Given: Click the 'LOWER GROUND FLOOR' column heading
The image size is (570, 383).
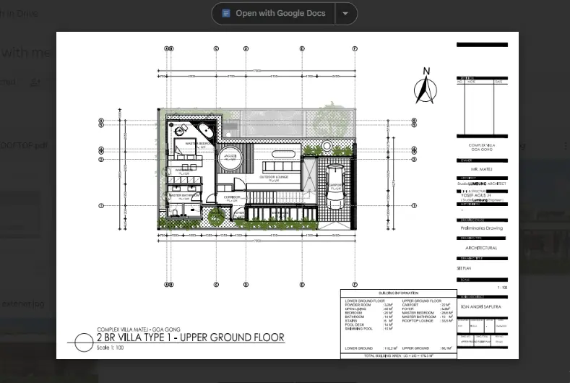Looking at the screenshot, I should (365, 301).
